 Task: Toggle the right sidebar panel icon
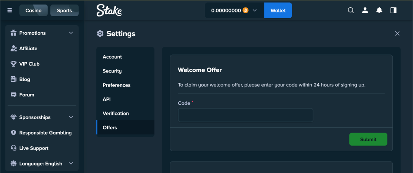coord(394,10)
